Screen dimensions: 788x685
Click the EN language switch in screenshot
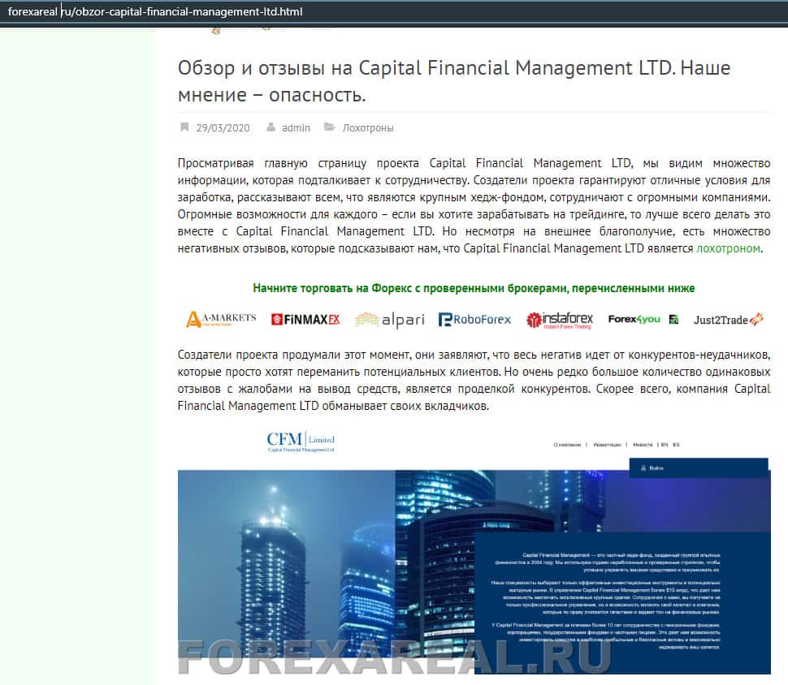click(665, 445)
